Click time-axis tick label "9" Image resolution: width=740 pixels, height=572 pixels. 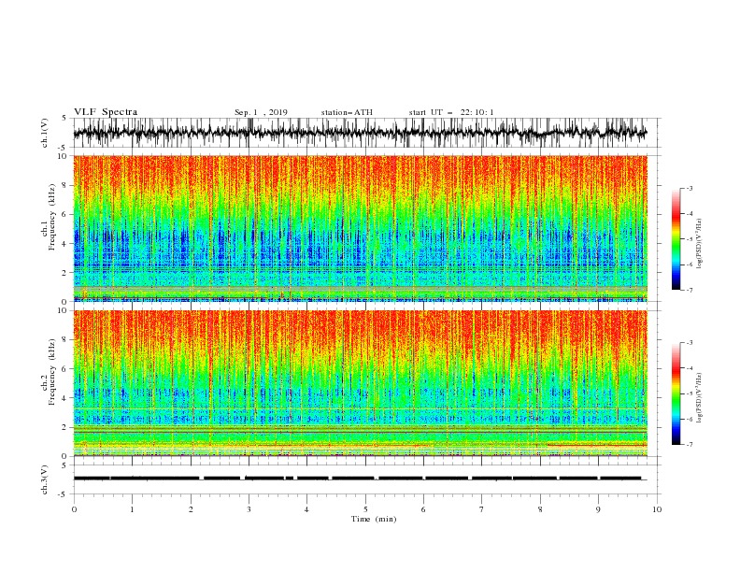(598, 509)
